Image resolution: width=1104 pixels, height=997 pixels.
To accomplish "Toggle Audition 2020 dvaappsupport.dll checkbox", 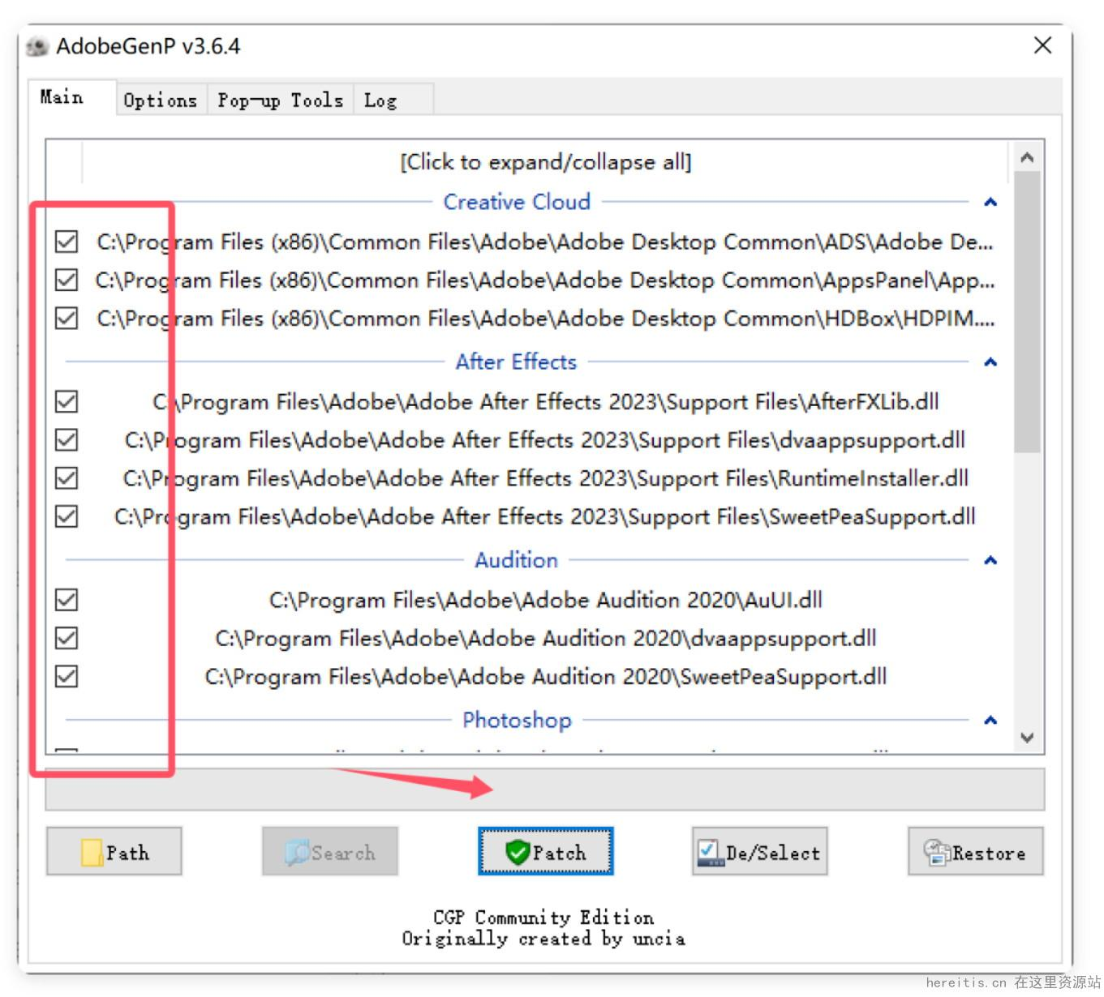I will (x=67, y=638).
